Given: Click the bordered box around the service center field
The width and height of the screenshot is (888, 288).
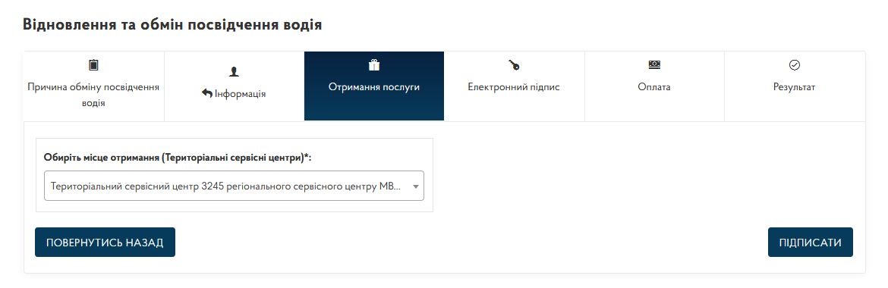Looking at the screenshot, I should [234, 175].
